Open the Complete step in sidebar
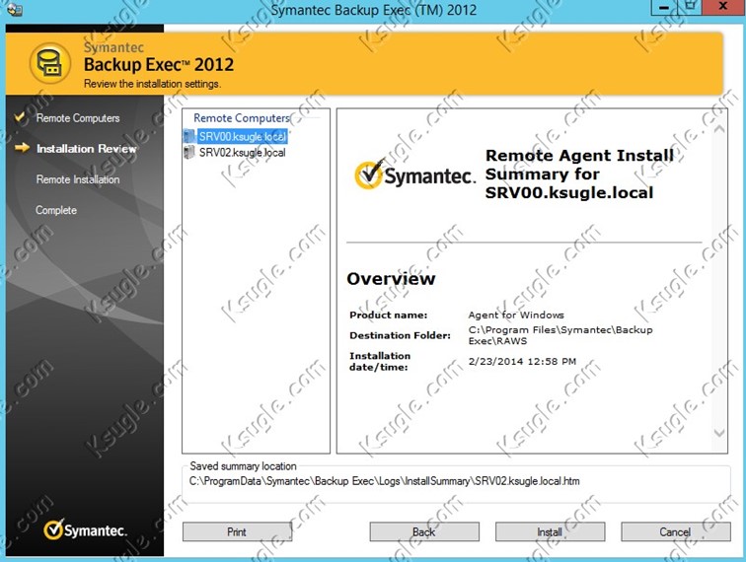This screenshot has width=746, height=562. 56,210
